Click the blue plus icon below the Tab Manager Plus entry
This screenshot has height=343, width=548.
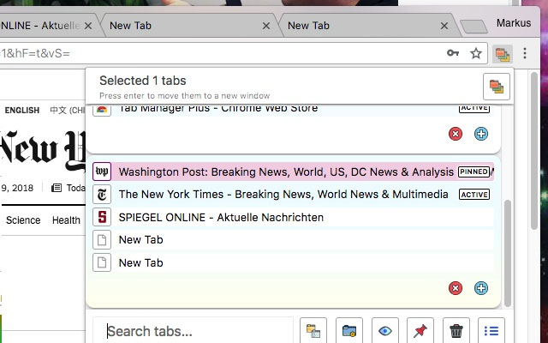coord(481,134)
